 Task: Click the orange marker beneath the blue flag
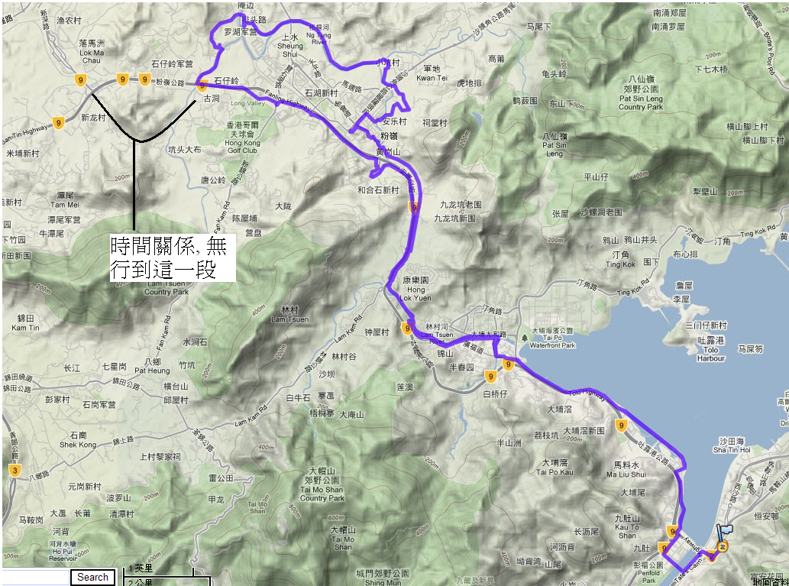pos(723,547)
